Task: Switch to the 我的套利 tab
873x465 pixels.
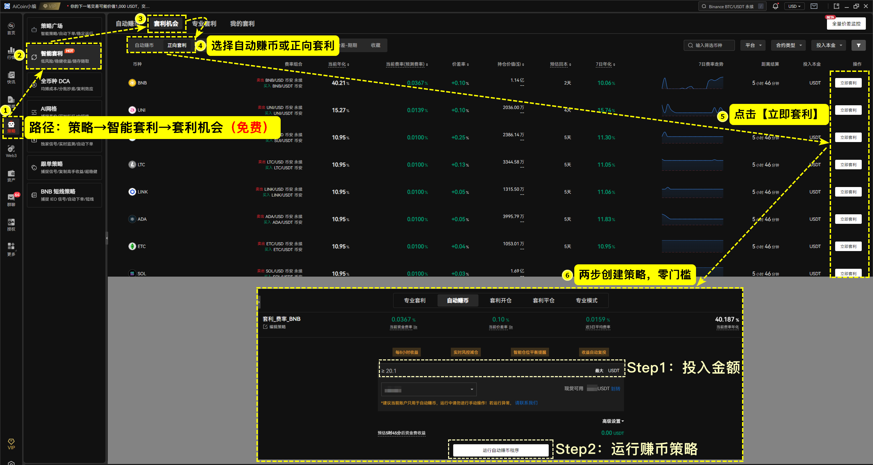Action: click(x=242, y=24)
